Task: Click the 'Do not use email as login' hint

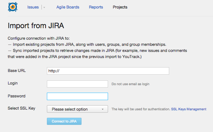Action: [x=130, y=84]
